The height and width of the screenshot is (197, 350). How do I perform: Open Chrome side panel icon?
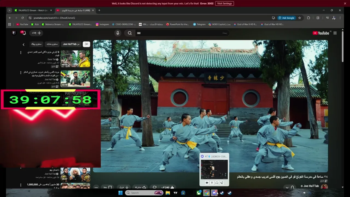point(318,18)
